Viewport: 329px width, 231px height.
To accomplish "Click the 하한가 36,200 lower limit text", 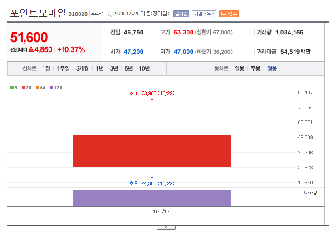I will (214, 52).
